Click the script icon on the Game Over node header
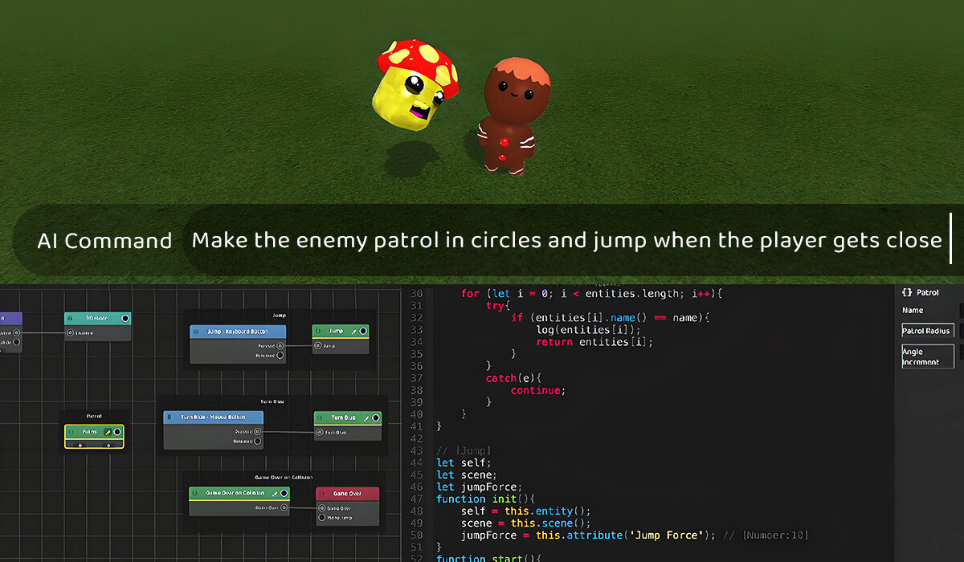The width and height of the screenshot is (964, 562). [x=321, y=493]
